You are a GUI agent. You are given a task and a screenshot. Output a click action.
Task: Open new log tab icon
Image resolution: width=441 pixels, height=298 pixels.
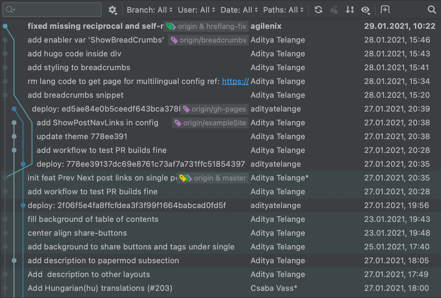click(385, 10)
